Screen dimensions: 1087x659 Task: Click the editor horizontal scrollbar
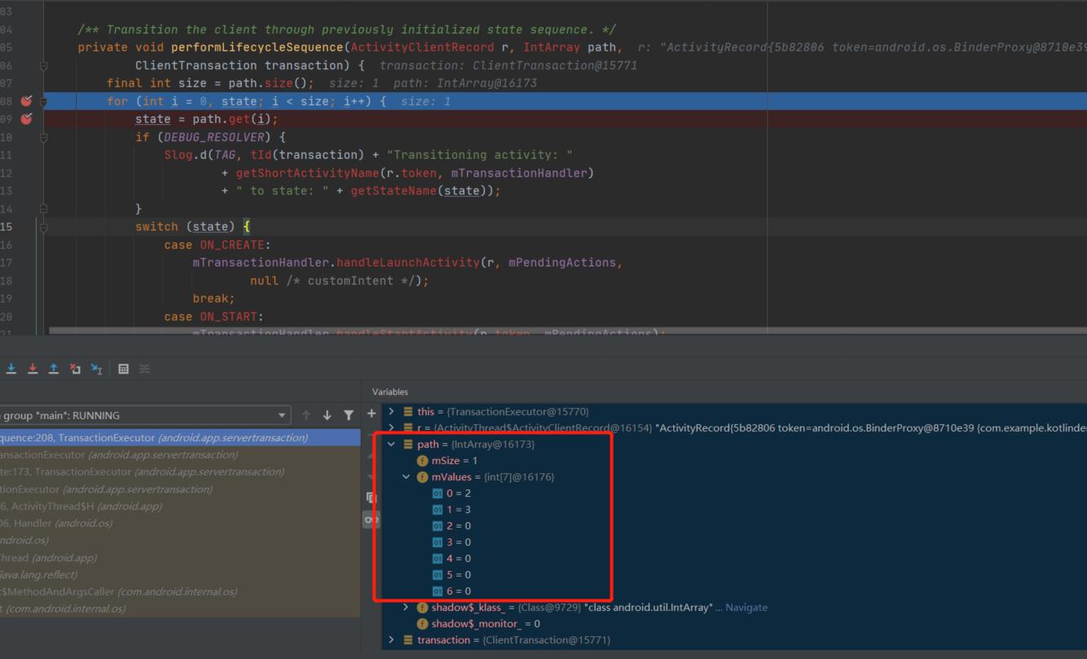coord(568,331)
